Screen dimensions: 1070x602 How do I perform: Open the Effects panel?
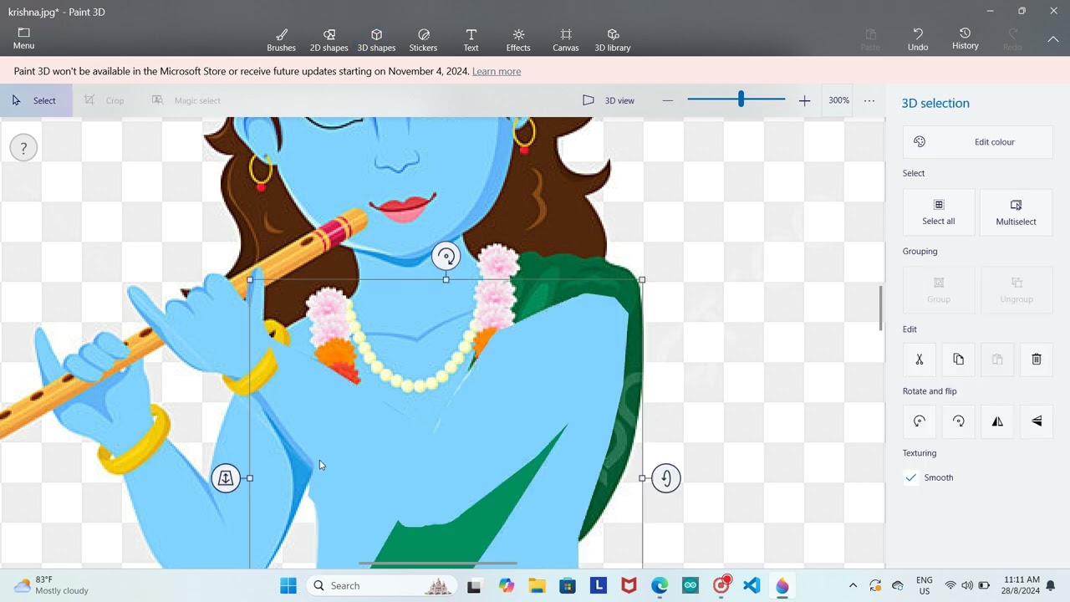click(518, 39)
